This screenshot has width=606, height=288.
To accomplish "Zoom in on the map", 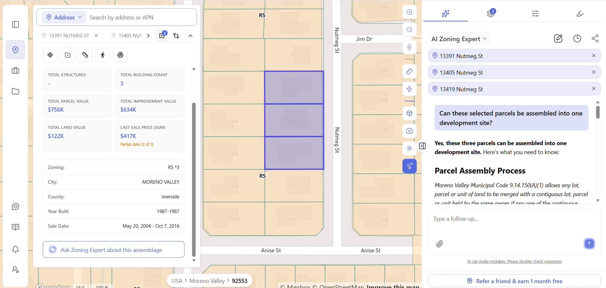I will click(x=409, y=12).
